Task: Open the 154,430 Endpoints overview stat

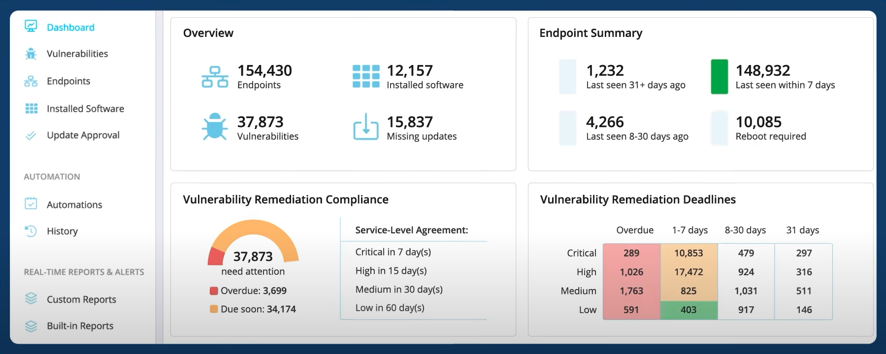Action: point(247,76)
